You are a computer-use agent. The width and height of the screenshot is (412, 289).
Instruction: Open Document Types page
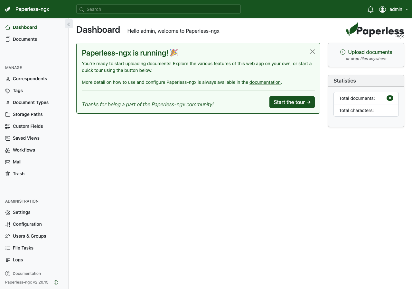(x=34, y=102)
